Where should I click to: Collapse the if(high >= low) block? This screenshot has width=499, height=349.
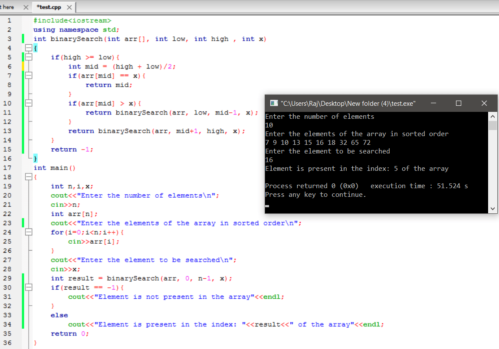click(x=28, y=57)
